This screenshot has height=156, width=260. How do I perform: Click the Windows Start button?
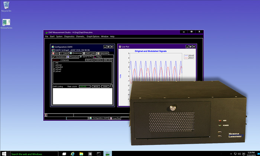pos(4,153)
